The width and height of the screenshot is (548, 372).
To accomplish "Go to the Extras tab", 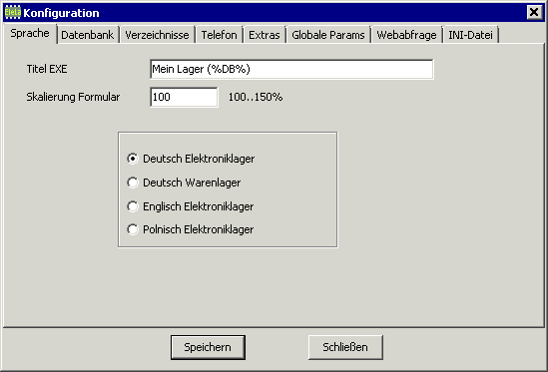I will click(x=265, y=35).
